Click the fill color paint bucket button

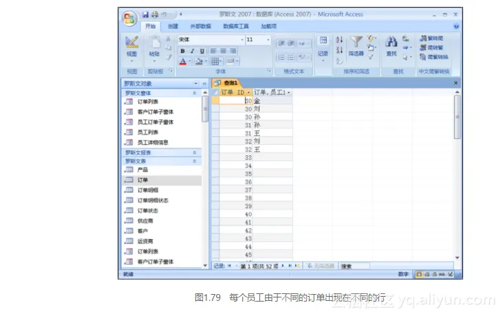click(199, 61)
